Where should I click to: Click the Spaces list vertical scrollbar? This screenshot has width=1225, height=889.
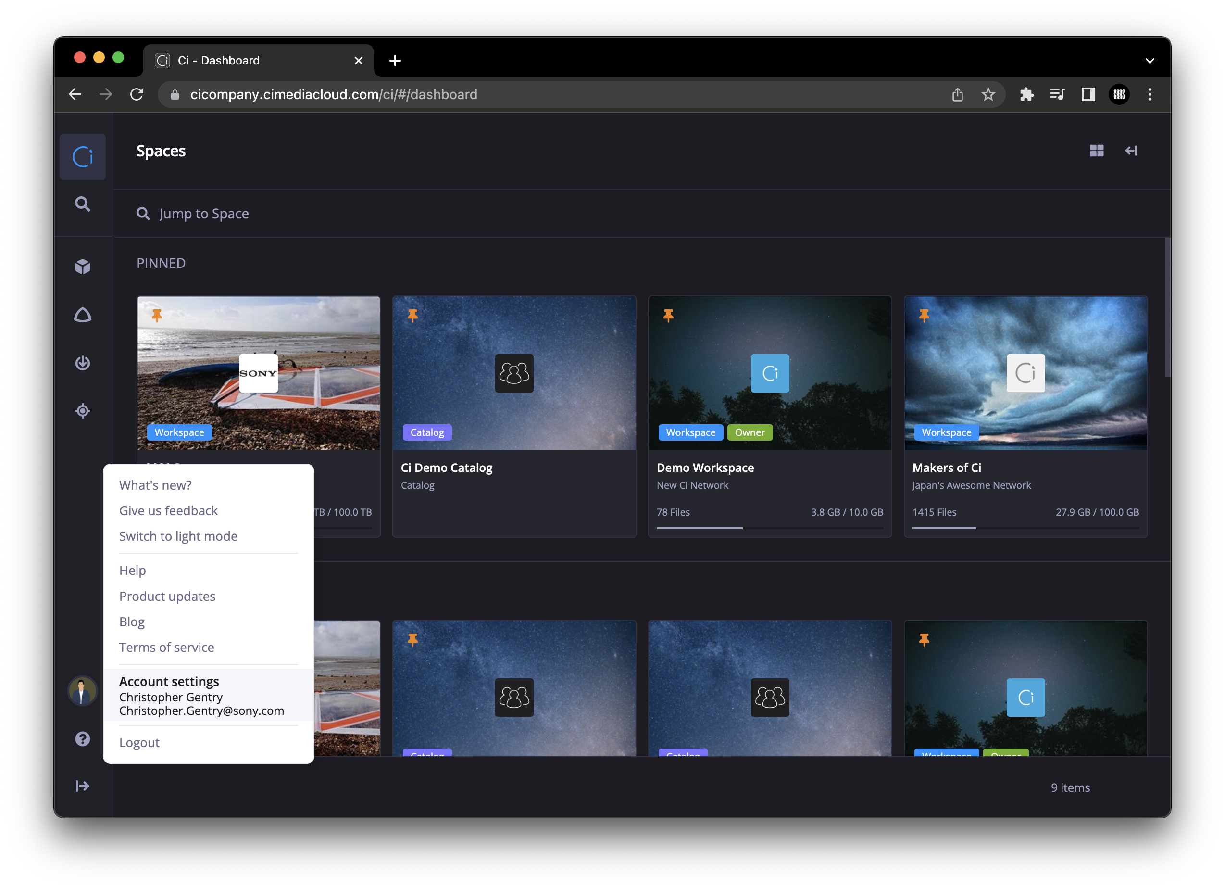click(x=1167, y=307)
